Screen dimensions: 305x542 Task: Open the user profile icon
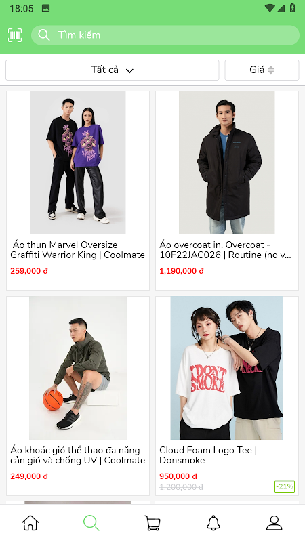point(274,522)
